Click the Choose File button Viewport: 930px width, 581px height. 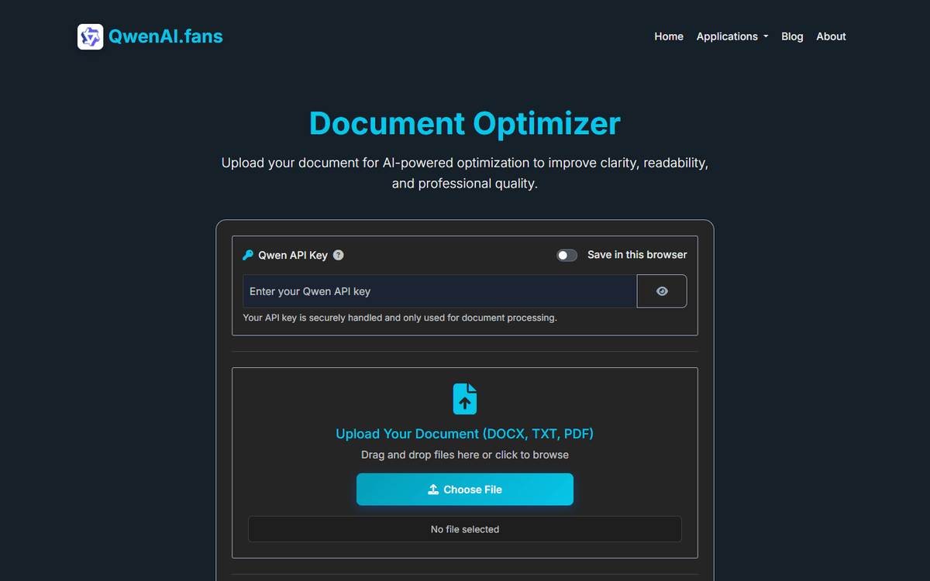click(465, 490)
